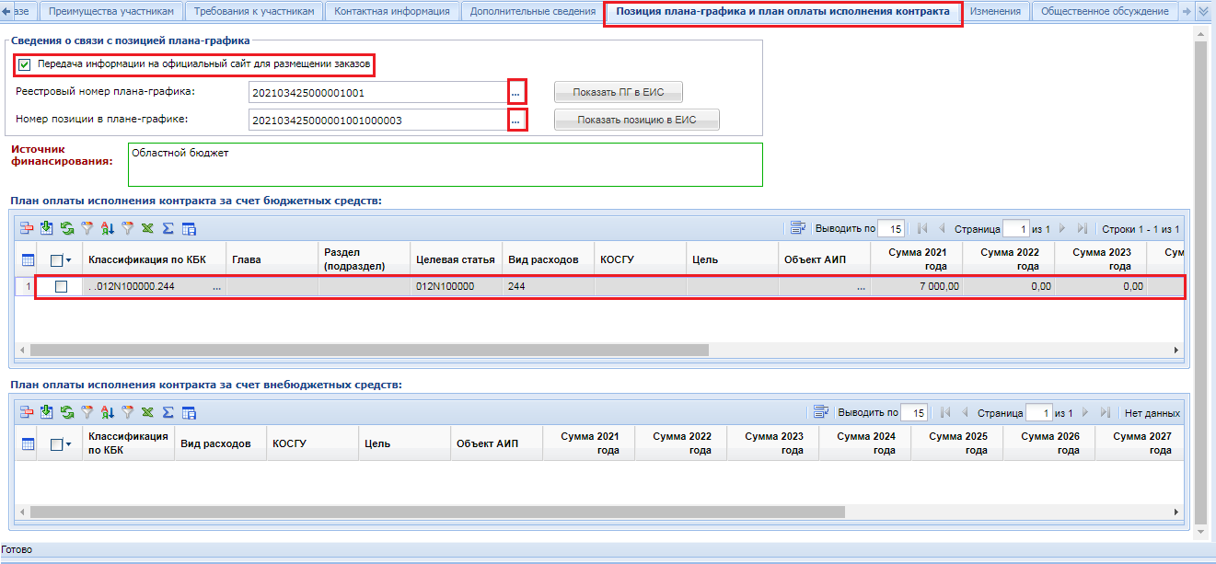The width and height of the screenshot is (1216, 564).
Task: Click import/save icon in budget funds toolbar
Action: point(46,228)
